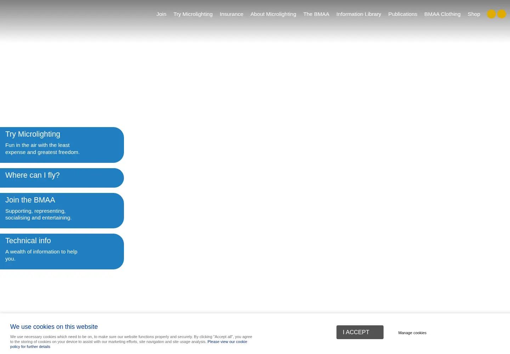The height and width of the screenshot is (354, 510).
Task: Open the Manage cookies options
Action: click(x=412, y=333)
